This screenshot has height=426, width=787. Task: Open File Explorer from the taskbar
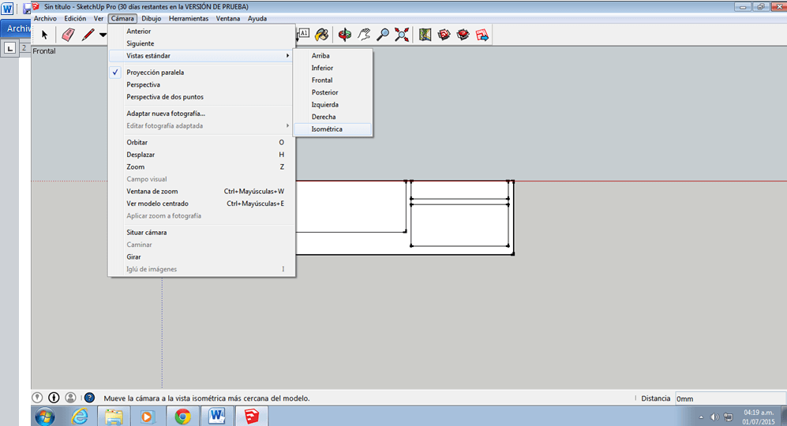[114, 417]
